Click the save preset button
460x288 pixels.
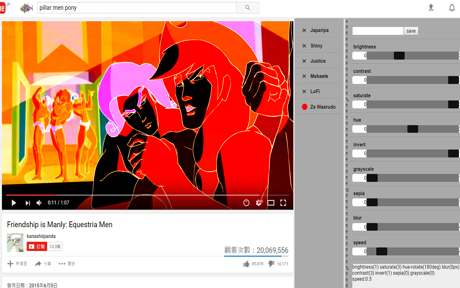[x=411, y=31]
